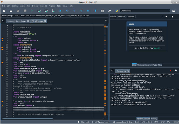Image resolution: width=179 pixels, height=124 pixels.
Task: Open the Debug menu
Action: point(35,6)
